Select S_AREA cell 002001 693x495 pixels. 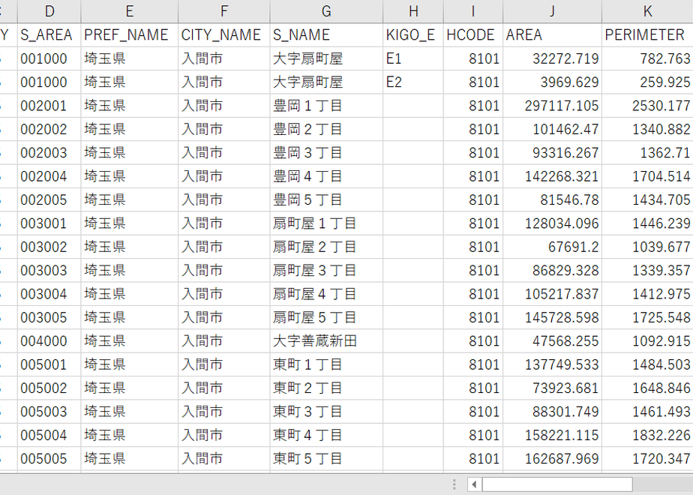[x=49, y=106]
